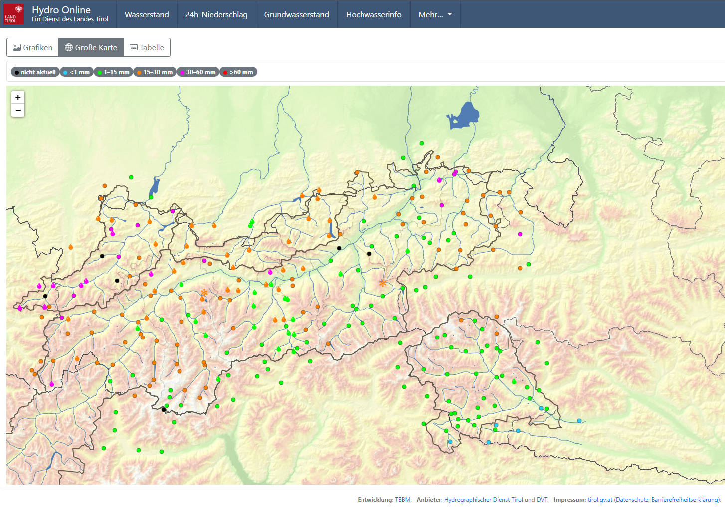The height and width of the screenshot is (507, 725).
Task: Open the DVT provider link
Action: 542,499
